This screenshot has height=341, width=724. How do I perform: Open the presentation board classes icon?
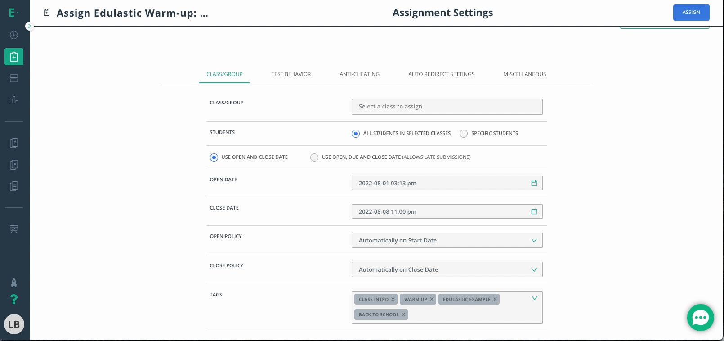tap(14, 229)
